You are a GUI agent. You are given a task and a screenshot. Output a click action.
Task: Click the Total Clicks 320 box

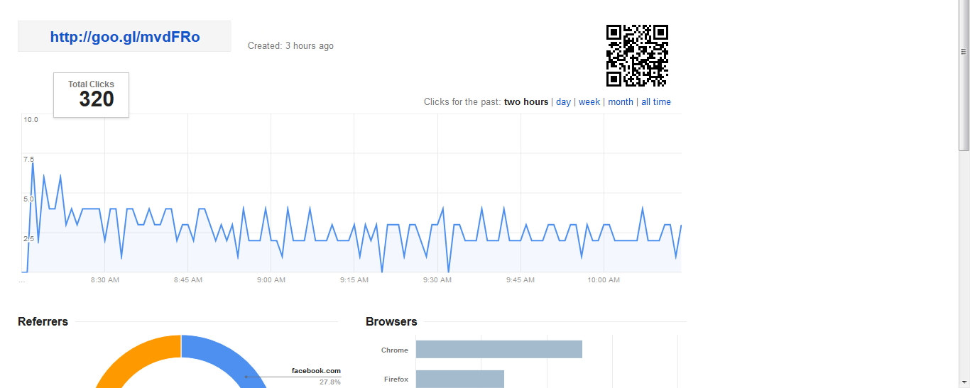92,95
